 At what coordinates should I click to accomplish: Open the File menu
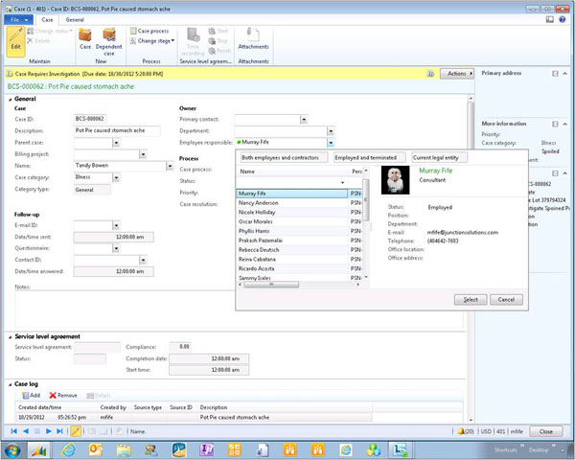coord(16,19)
